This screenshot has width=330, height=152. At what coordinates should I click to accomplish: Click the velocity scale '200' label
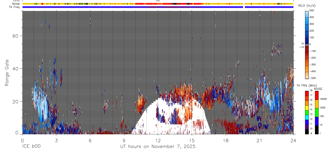(312, 31)
